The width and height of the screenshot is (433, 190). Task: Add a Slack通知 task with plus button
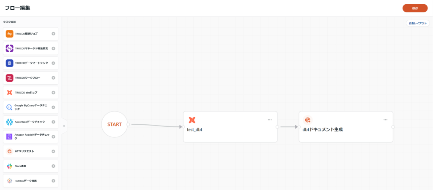[x=53, y=166]
